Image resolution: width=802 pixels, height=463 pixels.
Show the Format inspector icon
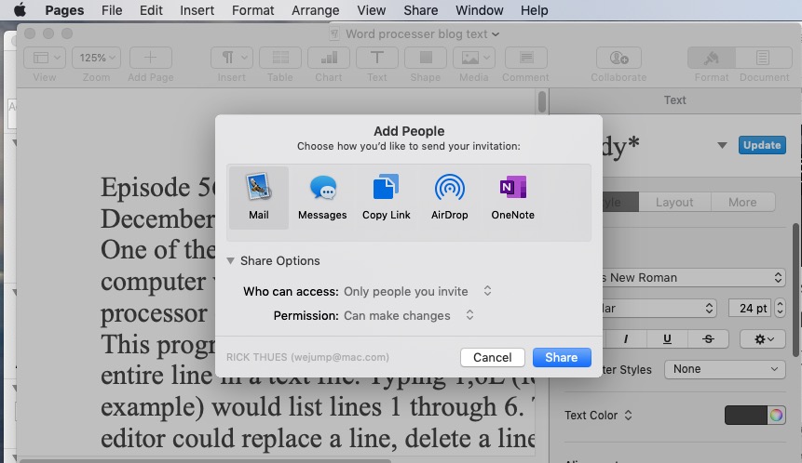click(712, 58)
